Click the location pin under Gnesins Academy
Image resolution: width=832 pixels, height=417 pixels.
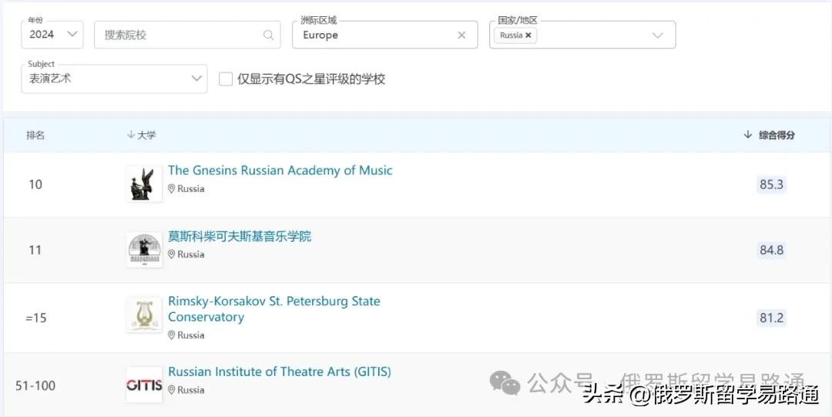(172, 189)
